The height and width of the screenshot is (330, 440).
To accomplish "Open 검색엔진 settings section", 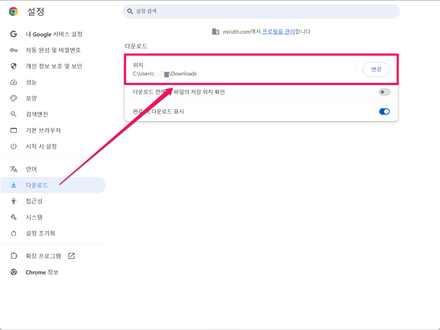I will click(37, 114).
